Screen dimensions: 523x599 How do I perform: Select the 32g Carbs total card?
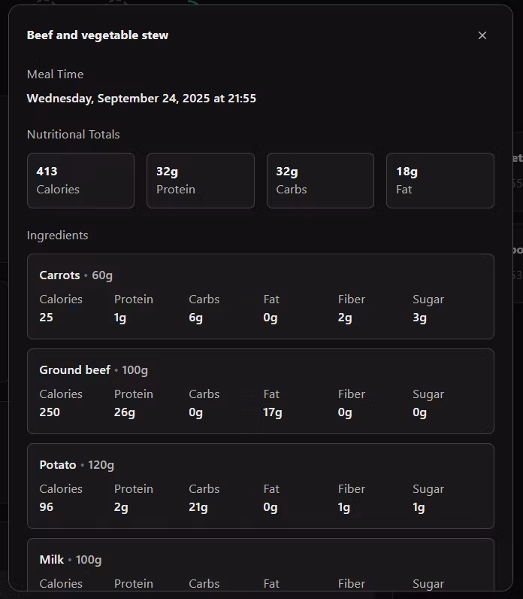[x=320, y=181]
